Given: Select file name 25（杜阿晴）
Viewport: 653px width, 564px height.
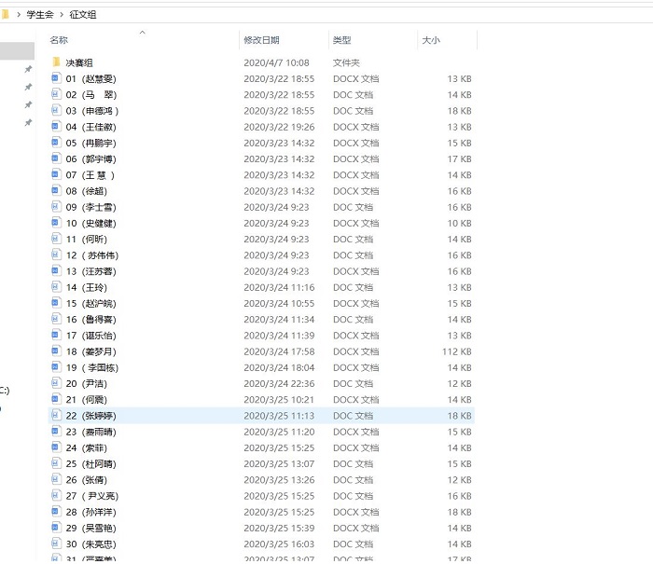Looking at the screenshot, I should pyautogui.click(x=92, y=463).
